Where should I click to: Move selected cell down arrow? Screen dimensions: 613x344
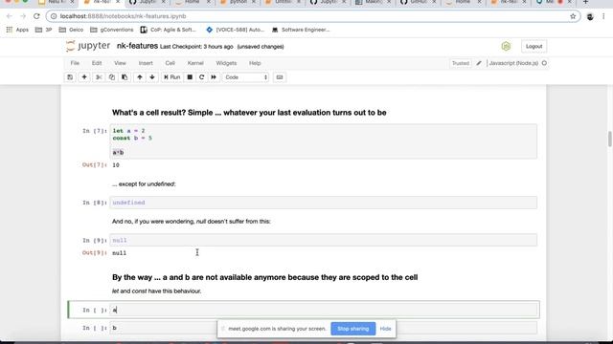(x=152, y=77)
